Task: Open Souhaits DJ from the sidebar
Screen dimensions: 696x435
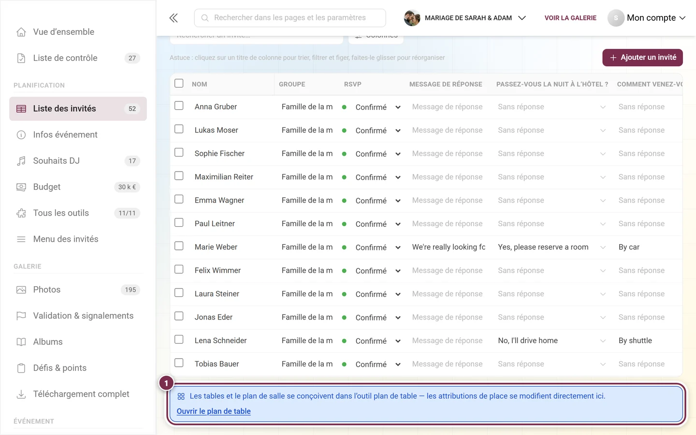Action: 78,161
